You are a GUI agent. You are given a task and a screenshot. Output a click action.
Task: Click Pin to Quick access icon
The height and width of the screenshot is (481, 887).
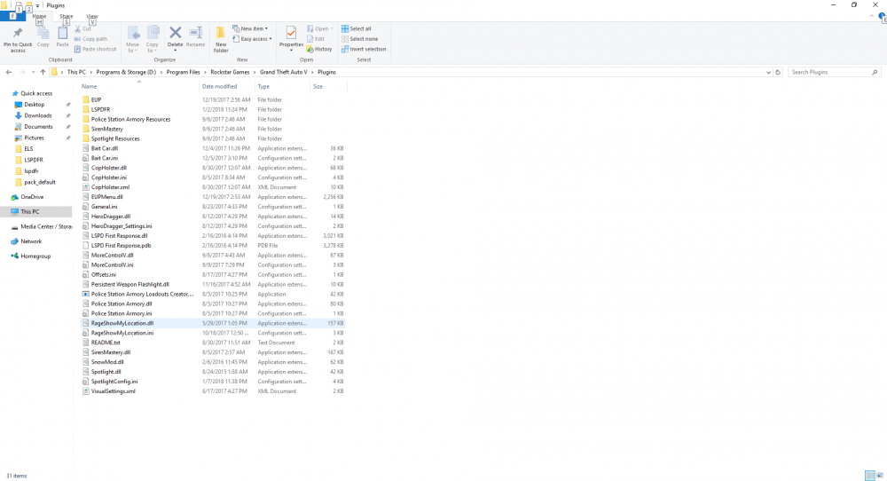click(x=18, y=33)
